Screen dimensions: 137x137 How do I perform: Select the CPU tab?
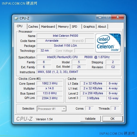pyautogui.click(x=19, y=26)
